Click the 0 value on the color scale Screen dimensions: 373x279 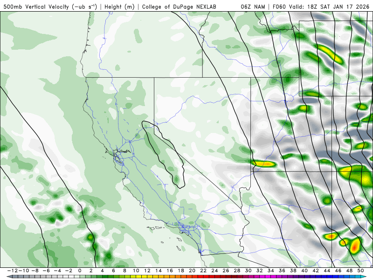80,271
